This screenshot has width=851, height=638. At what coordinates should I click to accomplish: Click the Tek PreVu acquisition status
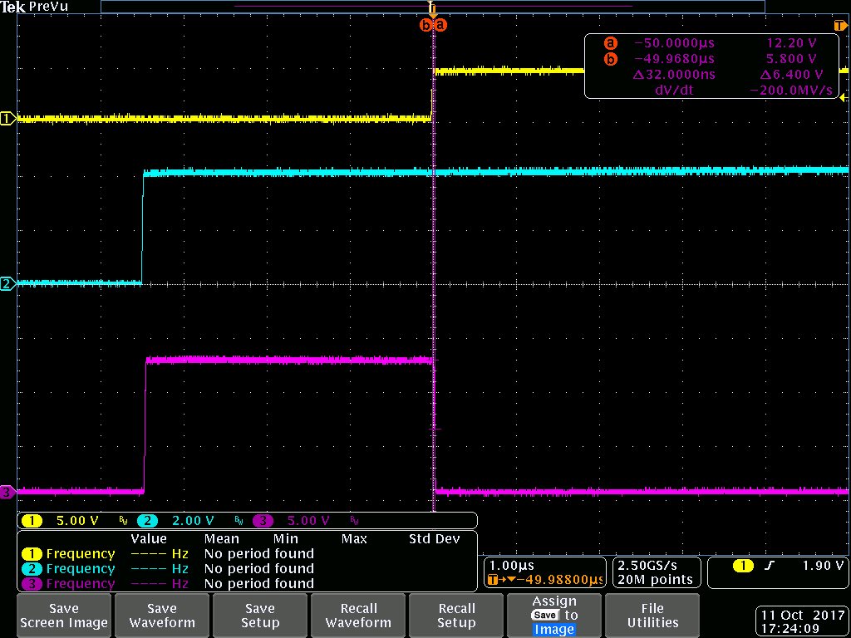point(34,7)
